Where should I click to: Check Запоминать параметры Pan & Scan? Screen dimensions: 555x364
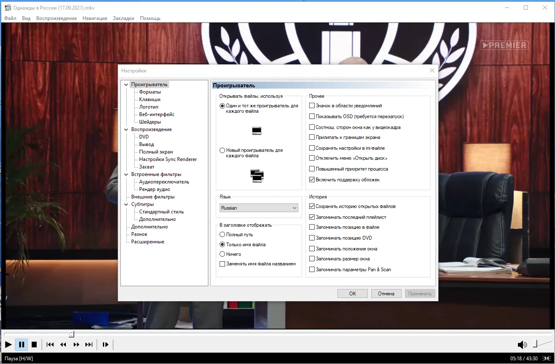point(312,270)
